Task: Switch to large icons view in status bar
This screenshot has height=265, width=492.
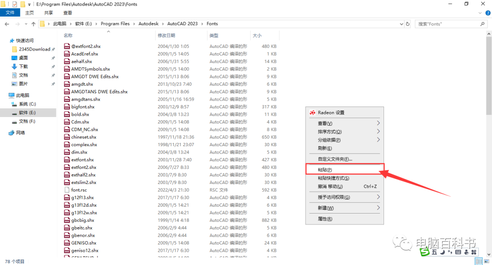Action: pyautogui.click(x=487, y=261)
